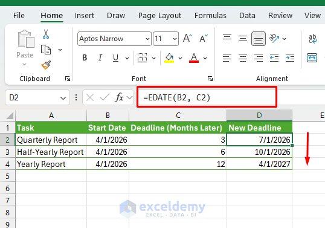The width and height of the screenshot is (325, 228).
Task: Apply the red font color A
Action: (x=194, y=57)
